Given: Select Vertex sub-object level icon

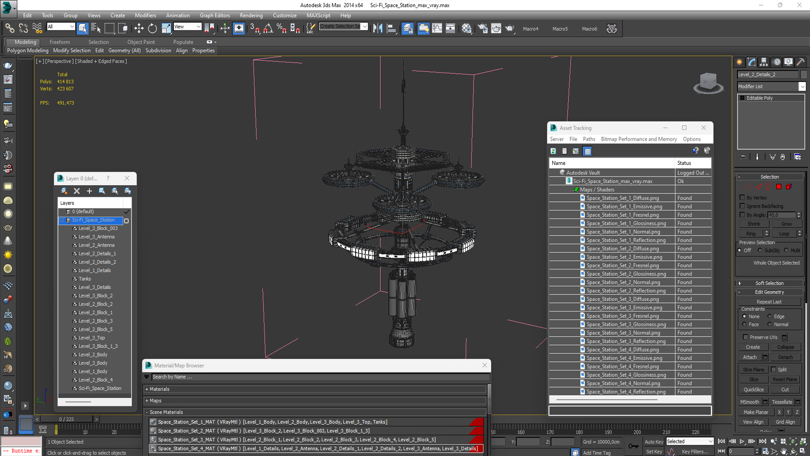Looking at the screenshot, I should tap(748, 187).
